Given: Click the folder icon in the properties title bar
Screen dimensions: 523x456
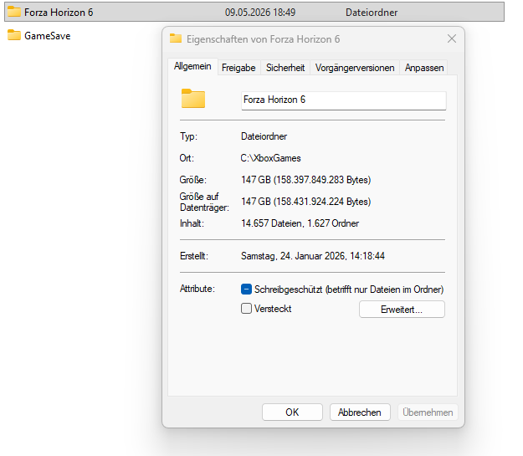Looking at the screenshot, I should (176, 38).
